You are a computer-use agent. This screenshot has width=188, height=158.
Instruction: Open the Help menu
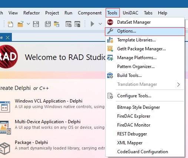pos(162,13)
